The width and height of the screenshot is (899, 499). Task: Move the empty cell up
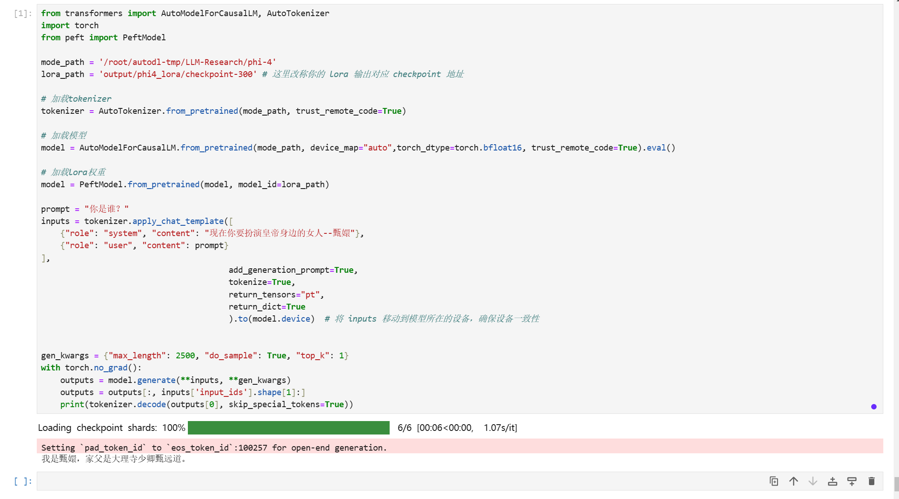[794, 481]
